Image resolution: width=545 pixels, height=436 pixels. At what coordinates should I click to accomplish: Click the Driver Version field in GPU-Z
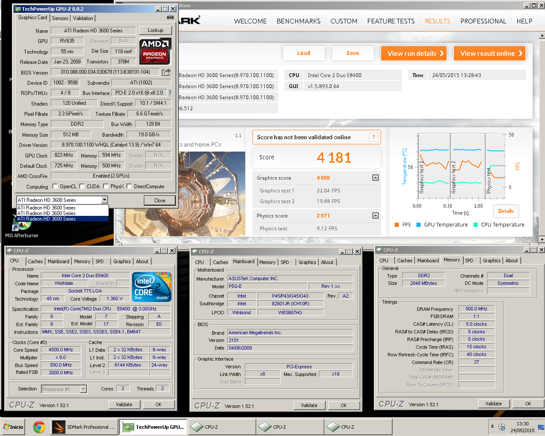[x=111, y=145]
